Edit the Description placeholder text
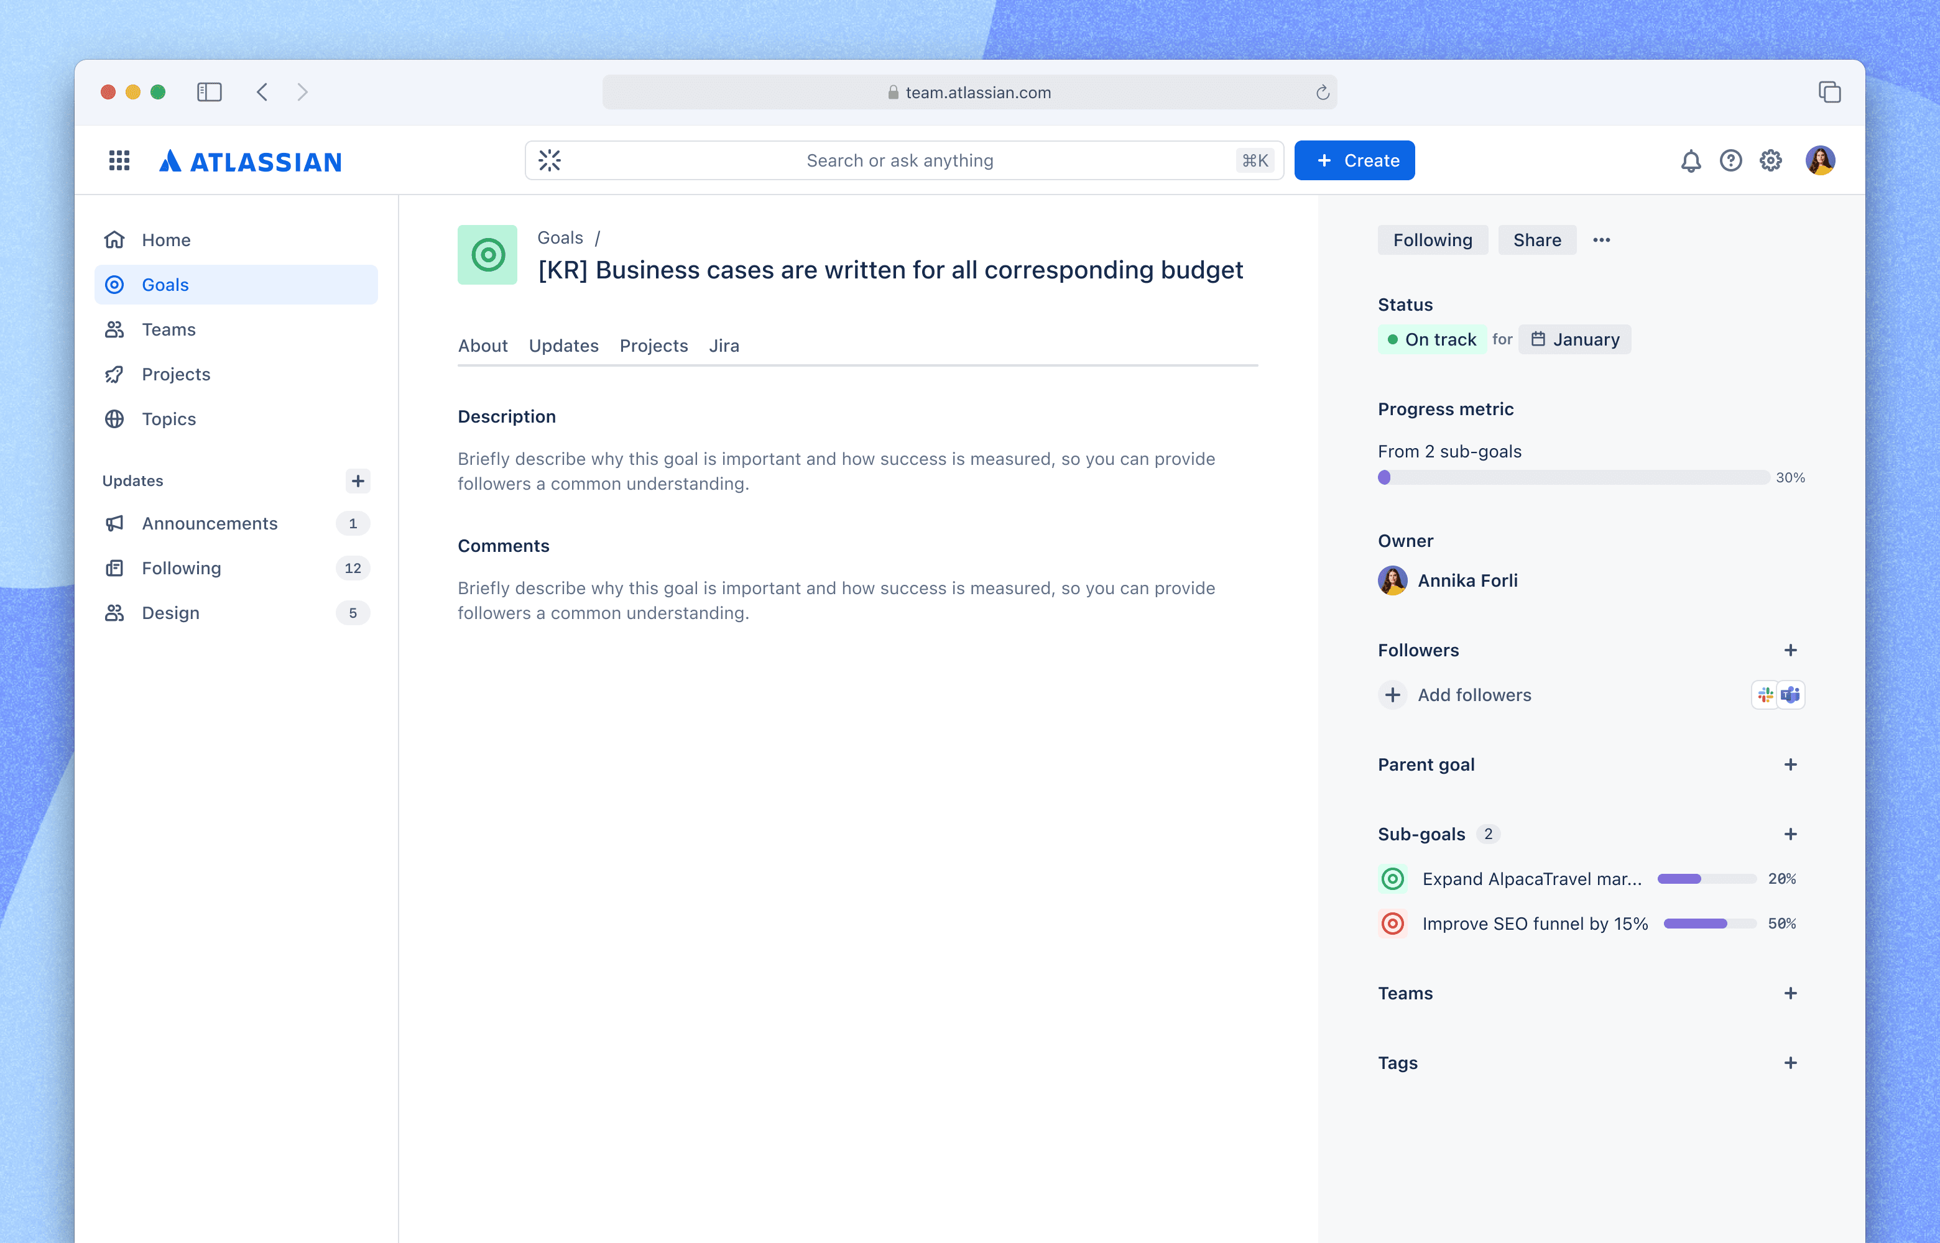 pyautogui.click(x=836, y=471)
